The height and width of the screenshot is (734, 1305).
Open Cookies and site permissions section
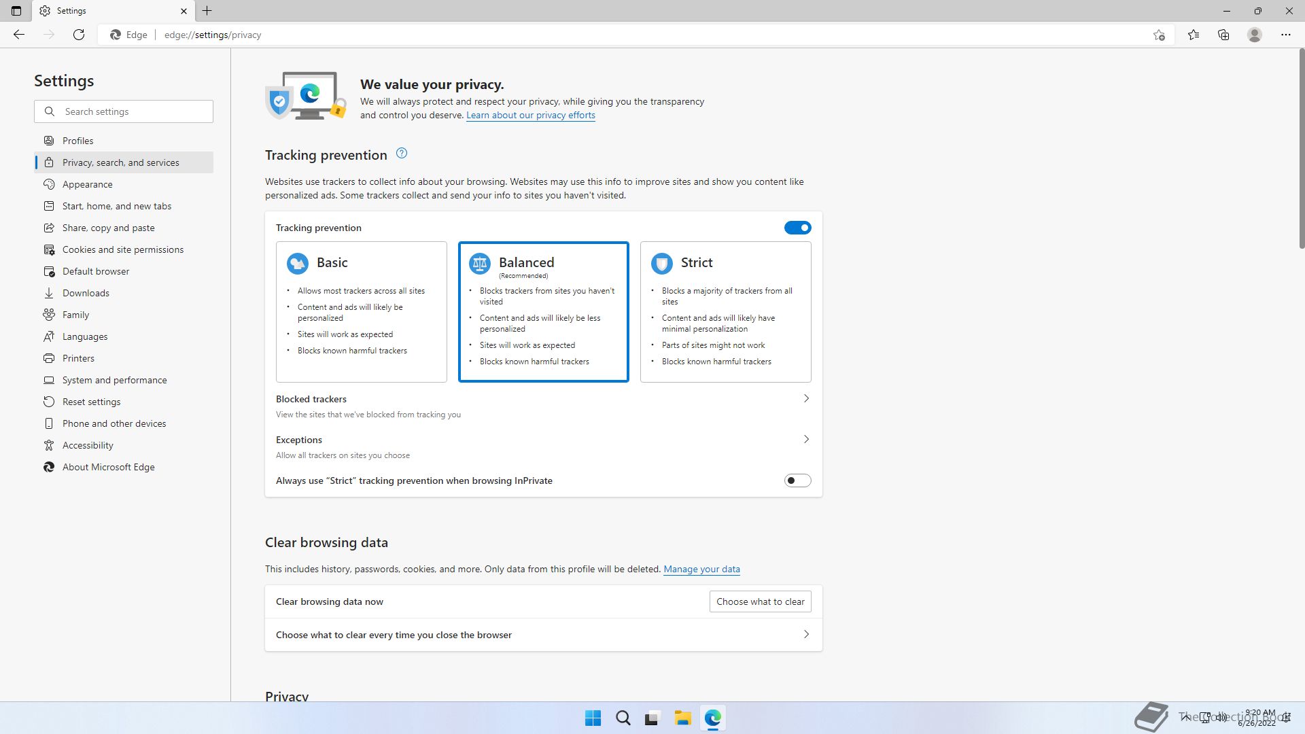pos(124,249)
